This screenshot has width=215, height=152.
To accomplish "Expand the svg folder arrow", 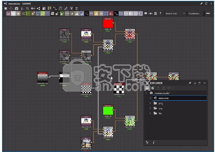I will [150, 108].
